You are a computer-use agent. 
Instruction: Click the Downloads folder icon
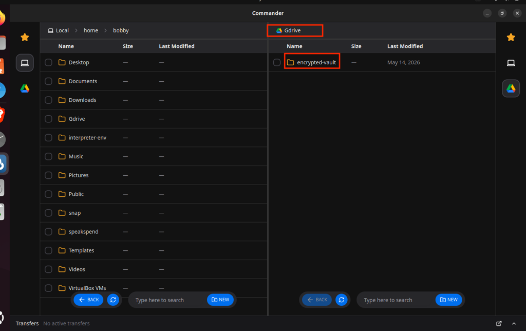coord(62,100)
